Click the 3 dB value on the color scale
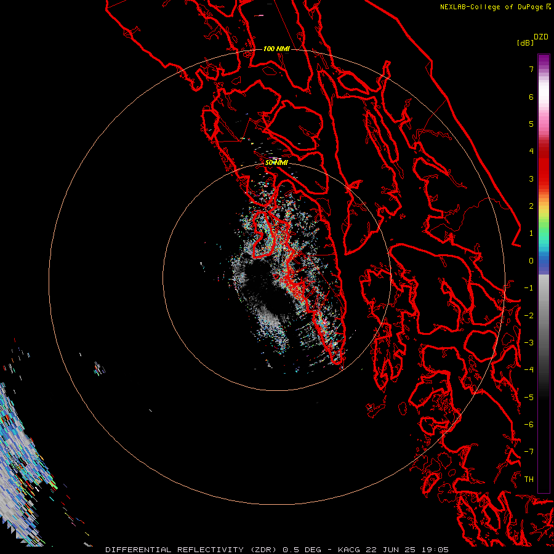Image resolution: width=554 pixels, height=554 pixels. [x=531, y=179]
